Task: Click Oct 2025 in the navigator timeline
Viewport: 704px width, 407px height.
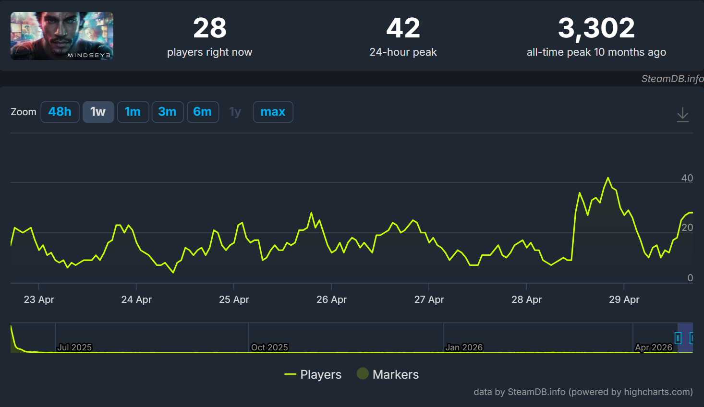Action: point(269,347)
